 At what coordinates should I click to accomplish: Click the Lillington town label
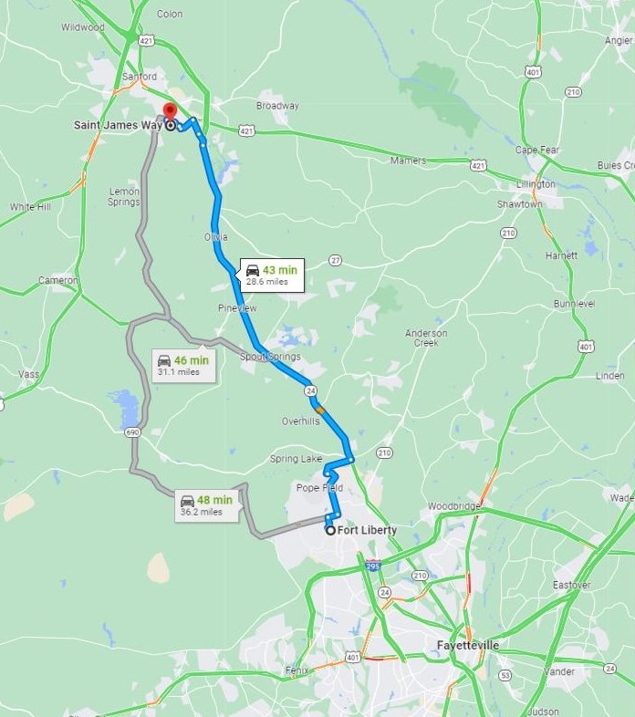[x=536, y=184]
